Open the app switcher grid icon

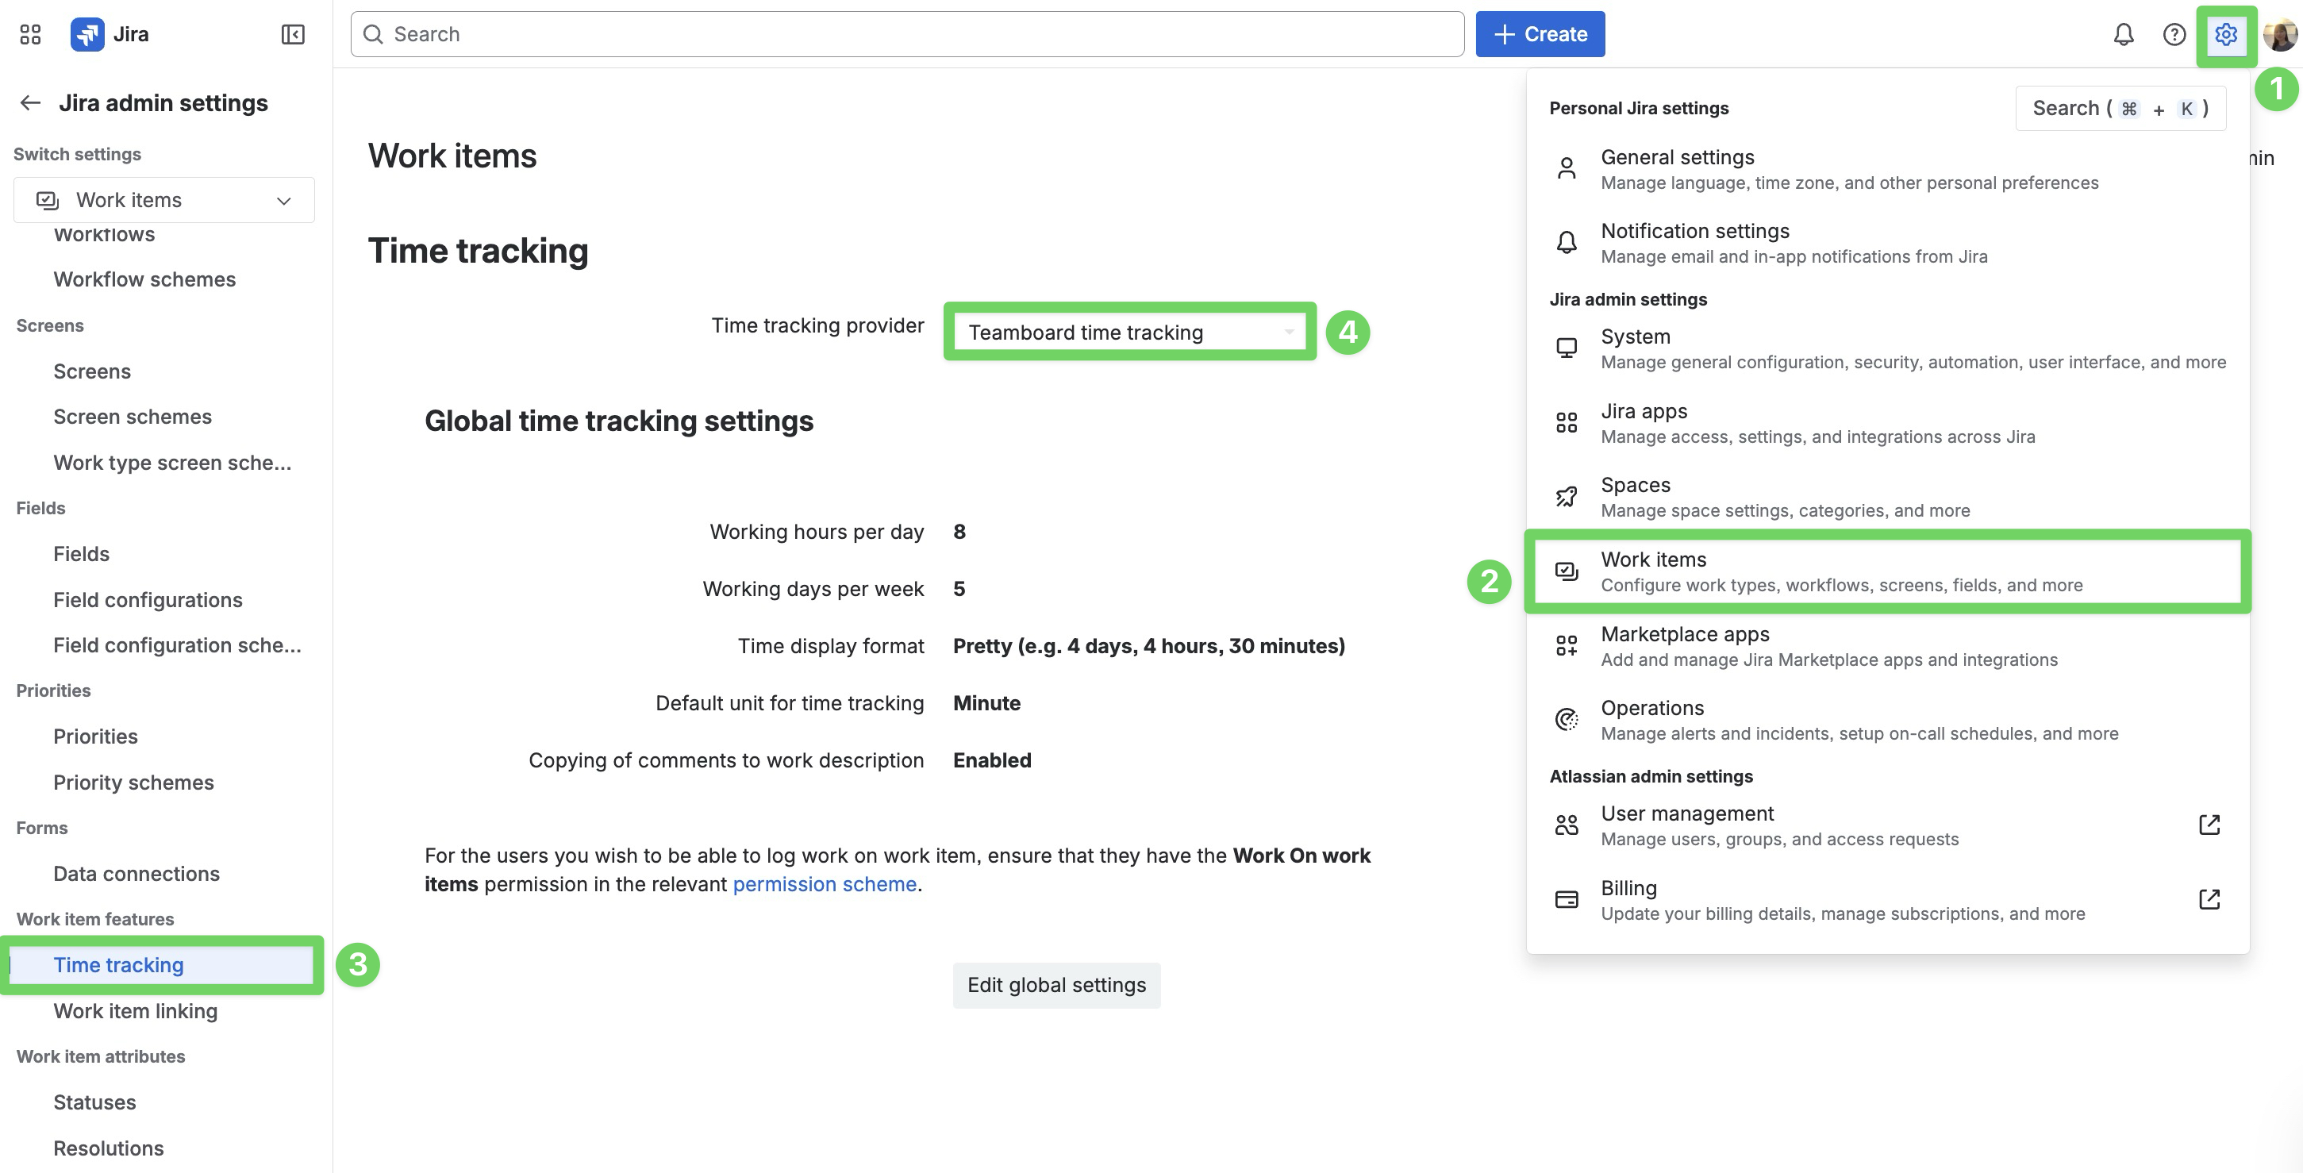(x=30, y=34)
